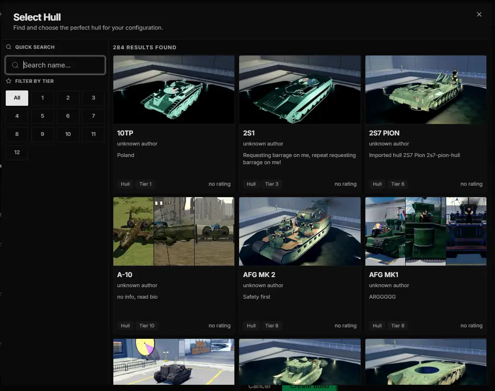Click the Poland description on 10TP
The width and height of the screenshot is (495, 391).
pyautogui.click(x=126, y=155)
